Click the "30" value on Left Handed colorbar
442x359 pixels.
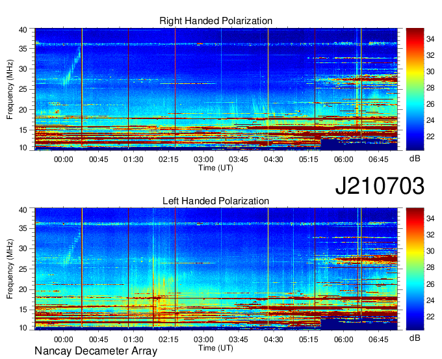click(x=430, y=251)
